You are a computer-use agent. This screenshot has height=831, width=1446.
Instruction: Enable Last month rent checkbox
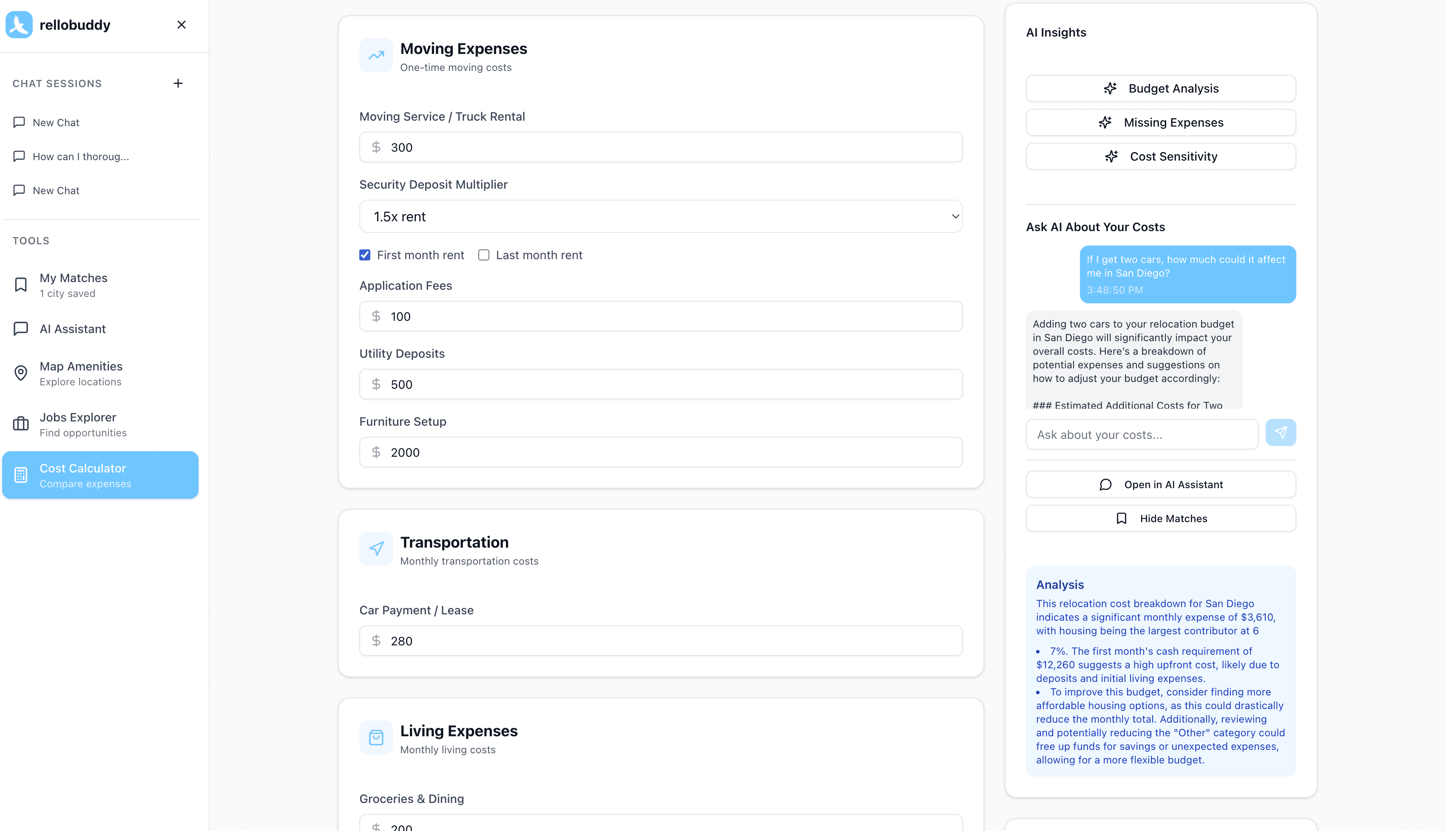point(484,255)
